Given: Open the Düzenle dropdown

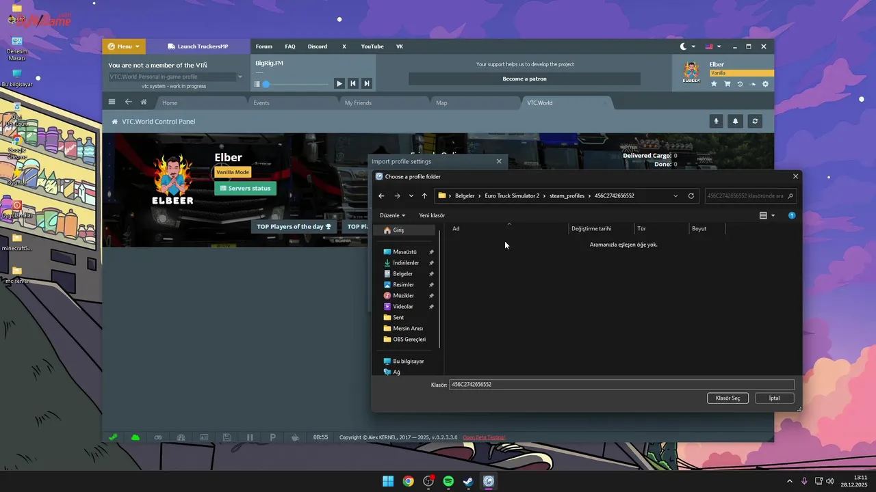Looking at the screenshot, I should point(392,215).
